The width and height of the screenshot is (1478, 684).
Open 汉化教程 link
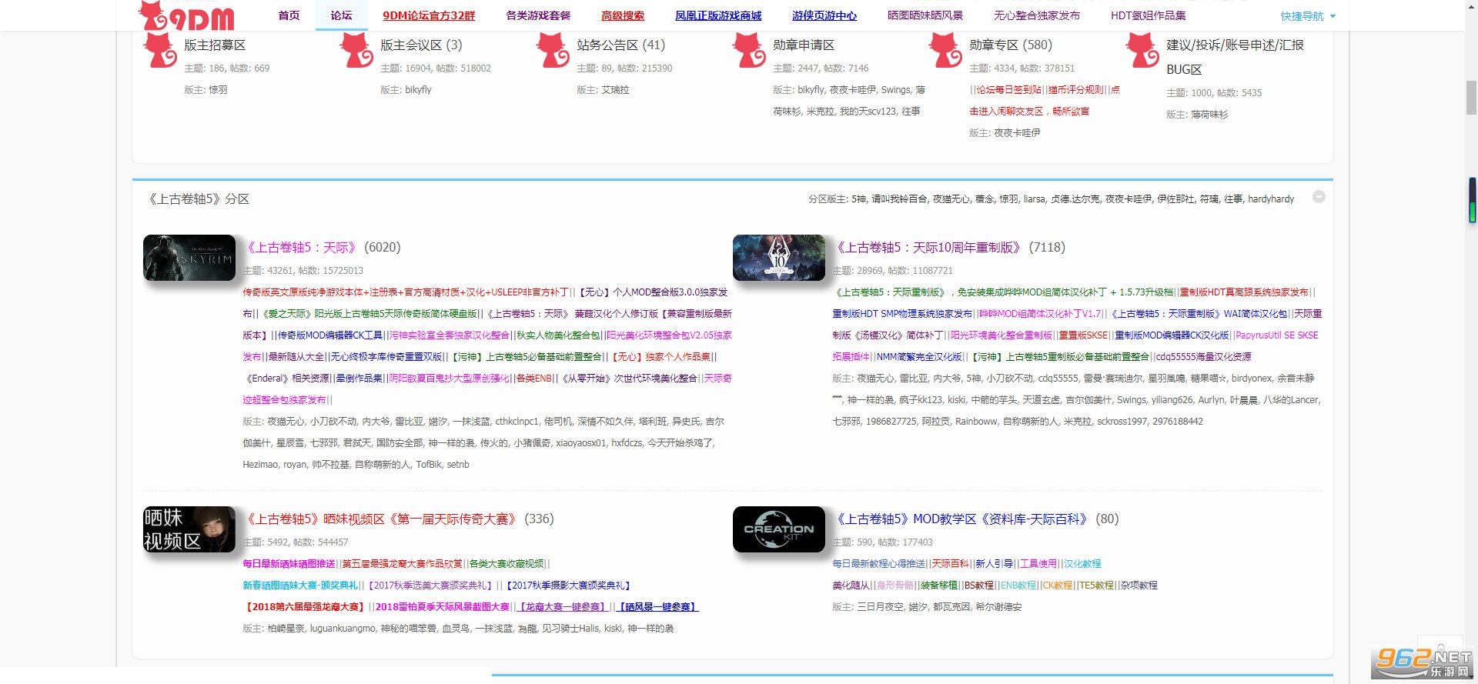point(1082,564)
